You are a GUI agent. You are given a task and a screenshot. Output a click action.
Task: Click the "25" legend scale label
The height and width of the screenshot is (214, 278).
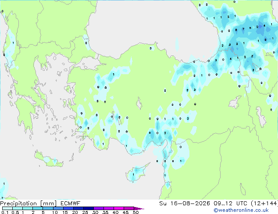(x=85, y=212)
